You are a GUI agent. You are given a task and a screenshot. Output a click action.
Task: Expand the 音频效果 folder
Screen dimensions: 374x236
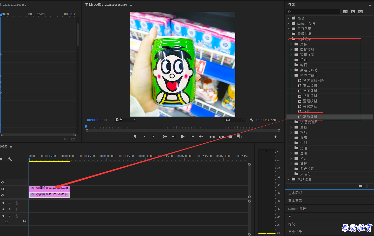[x=288, y=29]
